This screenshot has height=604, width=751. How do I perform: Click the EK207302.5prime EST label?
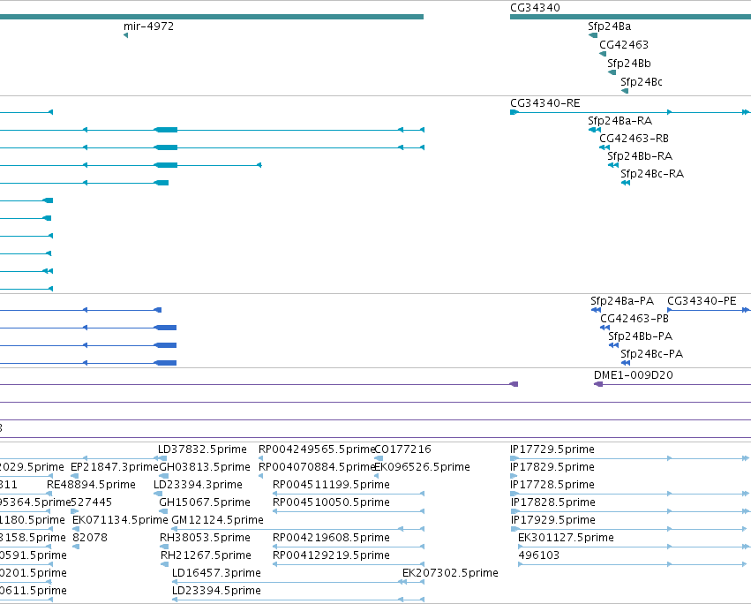tap(450, 574)
